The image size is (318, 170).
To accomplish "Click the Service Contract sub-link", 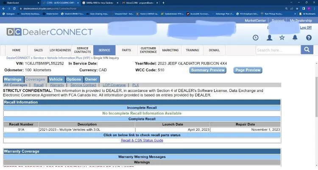I will pyautogui.click(x=84, y=85).
